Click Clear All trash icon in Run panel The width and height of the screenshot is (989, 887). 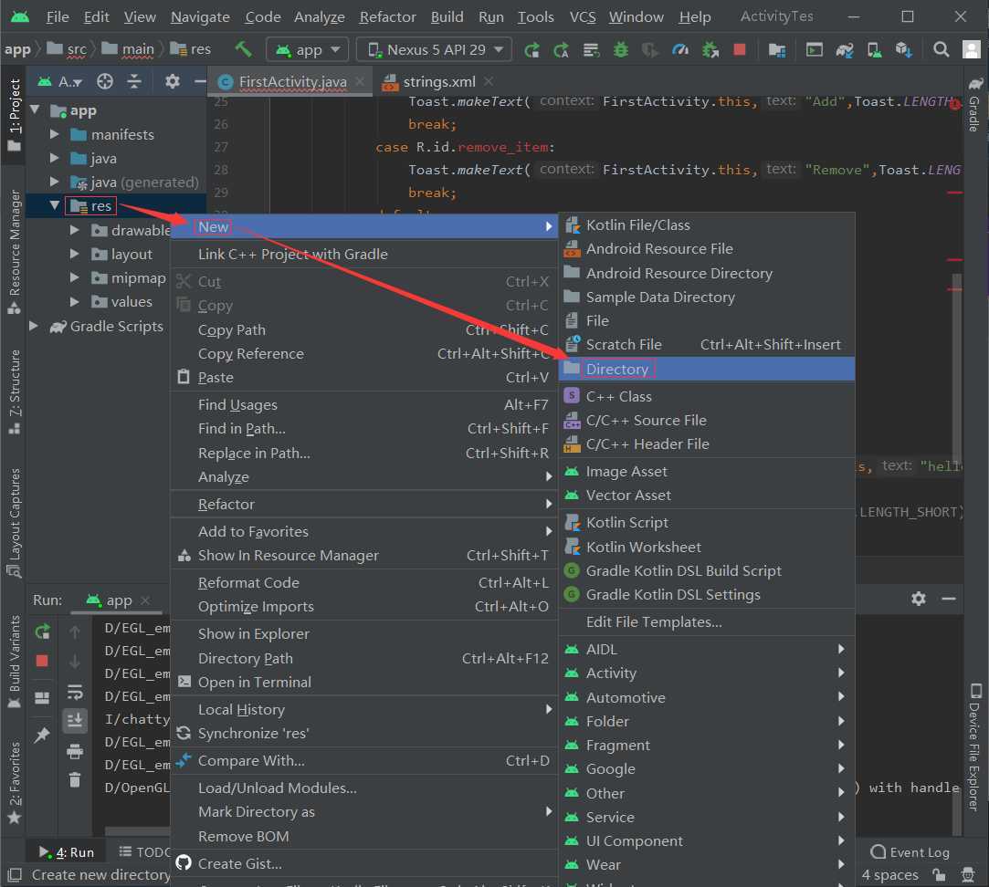pyautogui.click(x=75, y=780)
